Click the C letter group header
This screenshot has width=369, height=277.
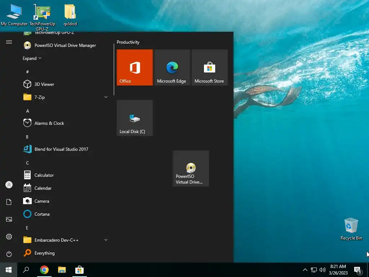tap(27, 163)
